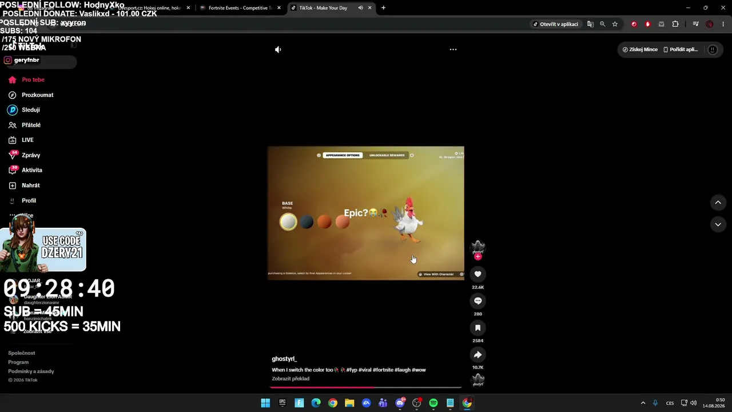Screen dimensions: 732x412
Task: Open the EA app from the taskbar
Action: (367, 403)
